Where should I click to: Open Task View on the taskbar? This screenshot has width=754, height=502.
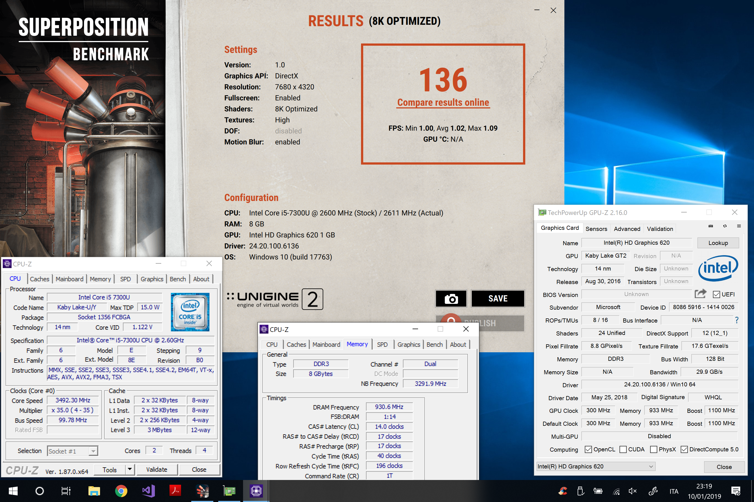(66, 491)
